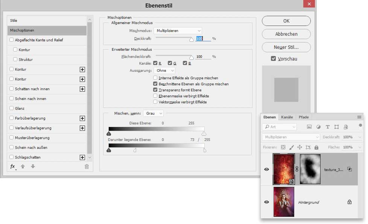
Task: Select the text layer filter icon
Action: [327, 127]
